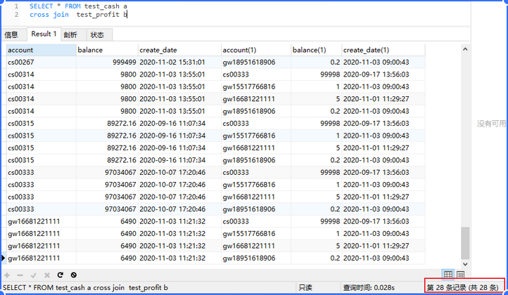This screenshot has width=508, height=295.
Task: Open the 信息 tab
Action: tap(11, 34)
